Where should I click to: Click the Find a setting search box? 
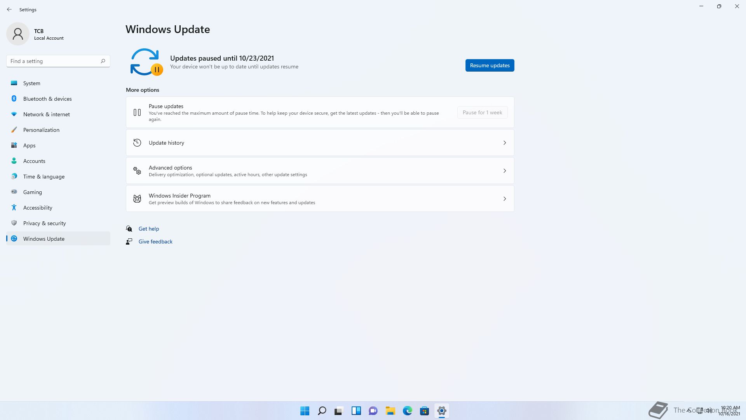click(x=58, y=61)
